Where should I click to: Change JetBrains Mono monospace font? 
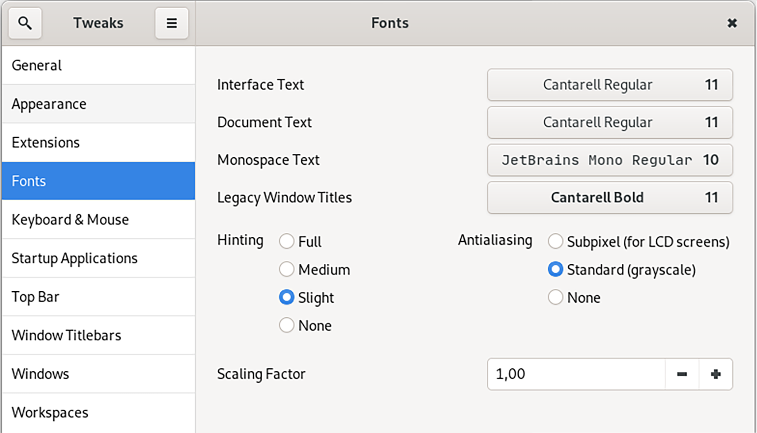(610, 160)
